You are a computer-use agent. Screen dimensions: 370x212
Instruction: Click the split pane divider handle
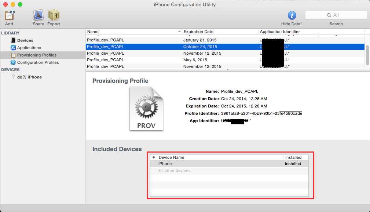pyautogui.click(x=228, y=70)
